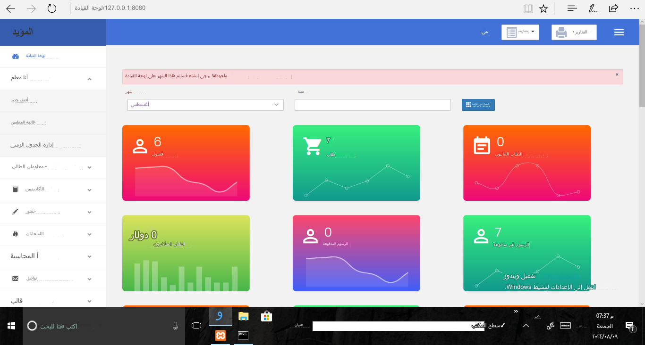Click the calendar icon on absent students card
Screen dimensions: 645x345
482,145
